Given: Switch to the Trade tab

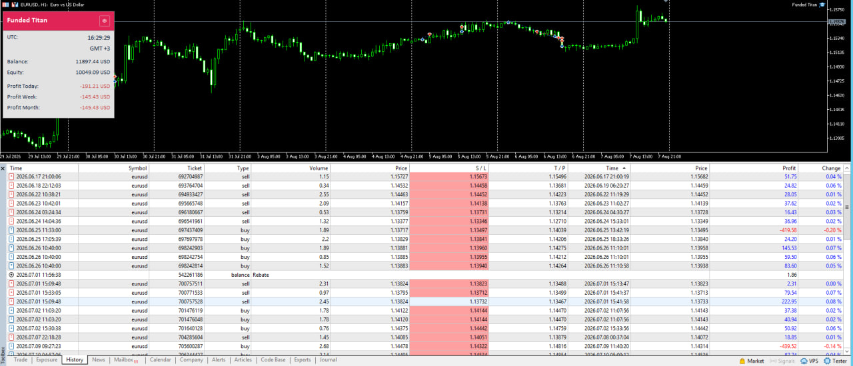Looking at the screenshot, I should click(21, 360).
